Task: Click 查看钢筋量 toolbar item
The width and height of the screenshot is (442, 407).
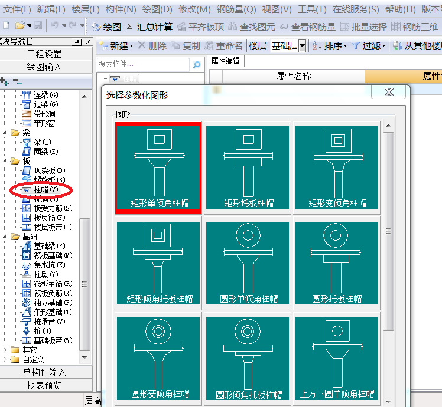Action: 308,27
